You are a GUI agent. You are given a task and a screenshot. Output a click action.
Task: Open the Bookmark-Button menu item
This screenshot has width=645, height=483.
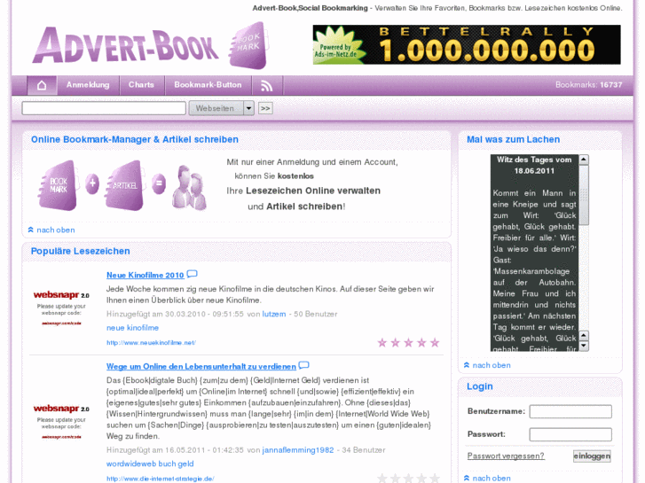[208, 85]
